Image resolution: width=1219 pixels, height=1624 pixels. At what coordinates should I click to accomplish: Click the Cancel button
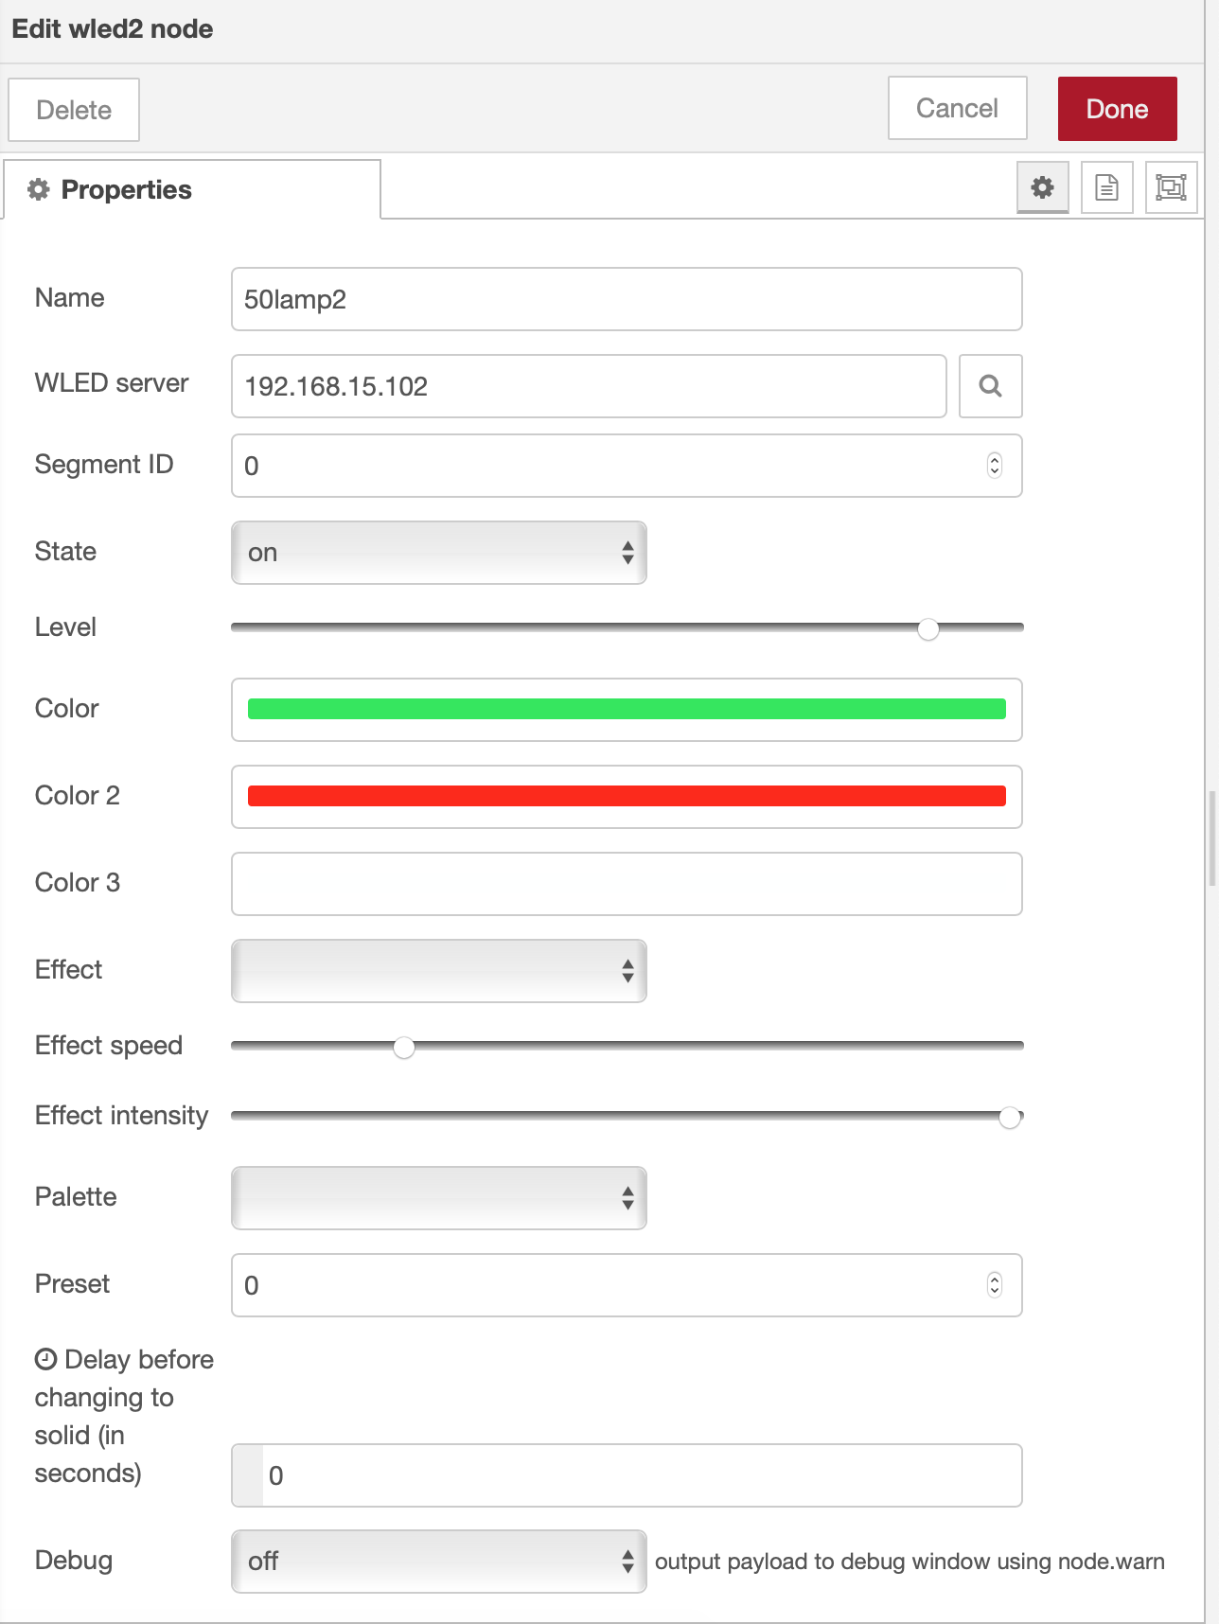(957, 108)
